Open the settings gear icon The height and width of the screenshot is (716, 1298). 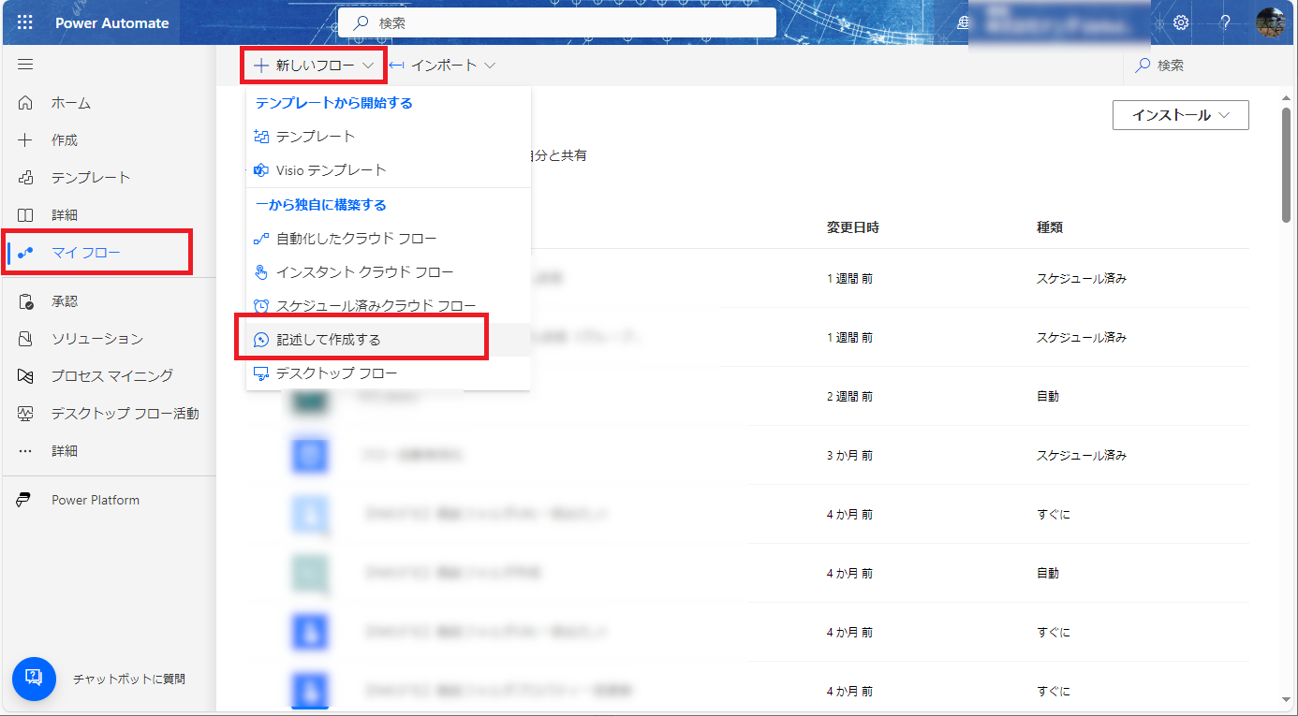[1181, 22]
